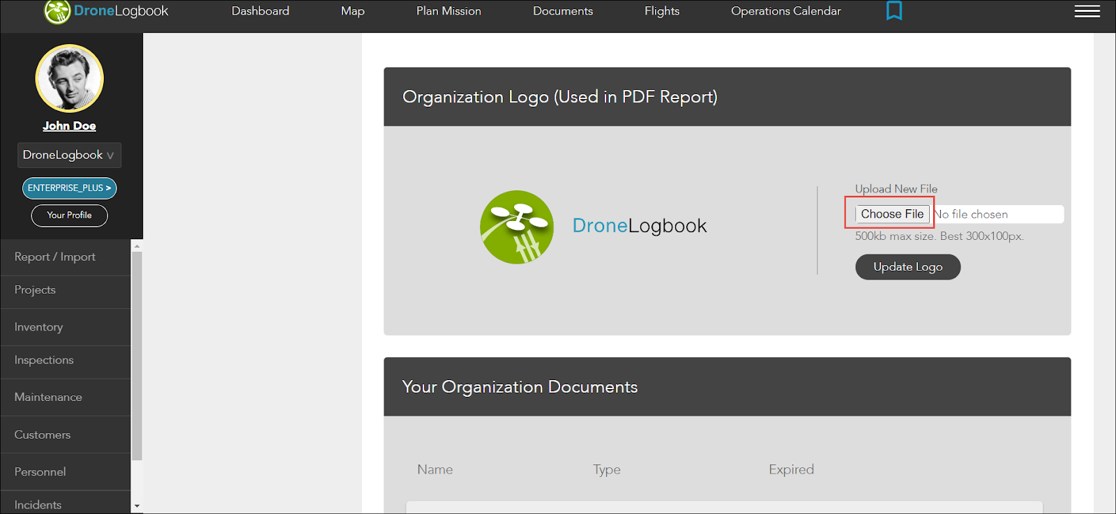Click John Doe's profile avatar
1116x514 pixels.
point(70,78)
